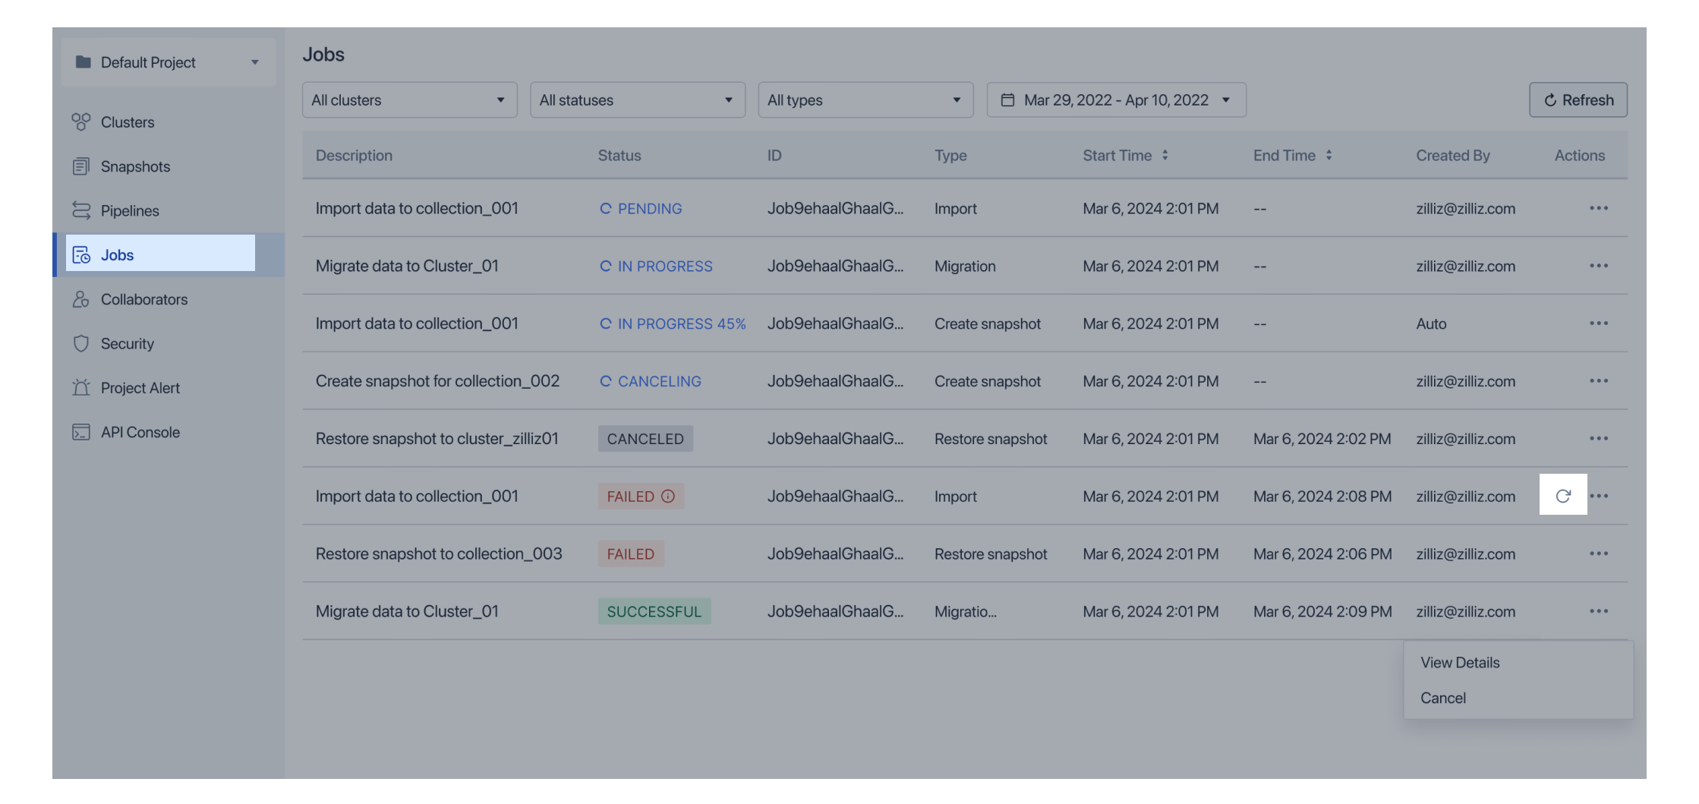Click the Refresh button

coord(1578,100)
